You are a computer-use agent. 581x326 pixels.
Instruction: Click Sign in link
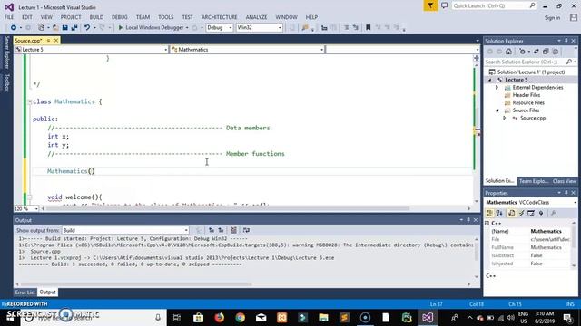click(552, 18)
